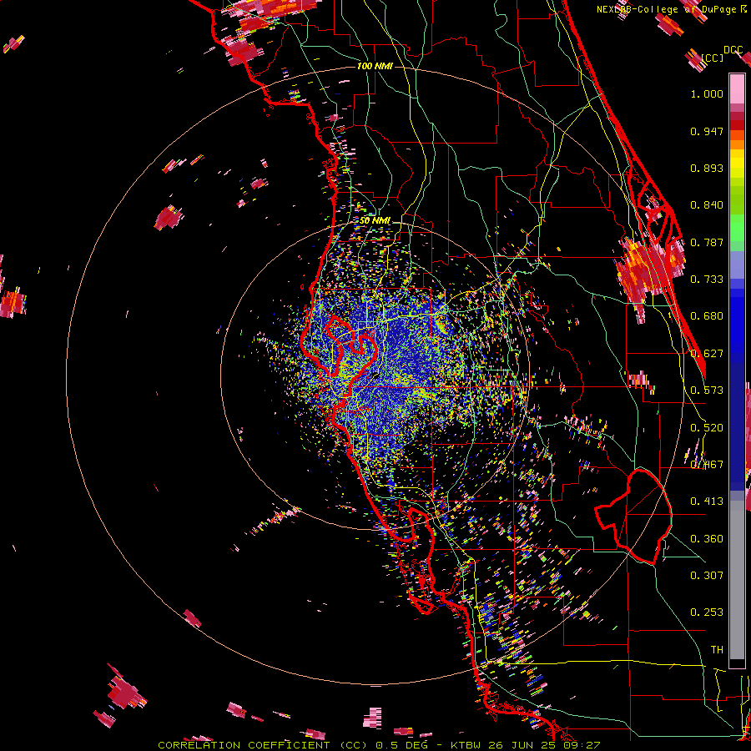Choose the 0.680 scale value

[707, 316]
